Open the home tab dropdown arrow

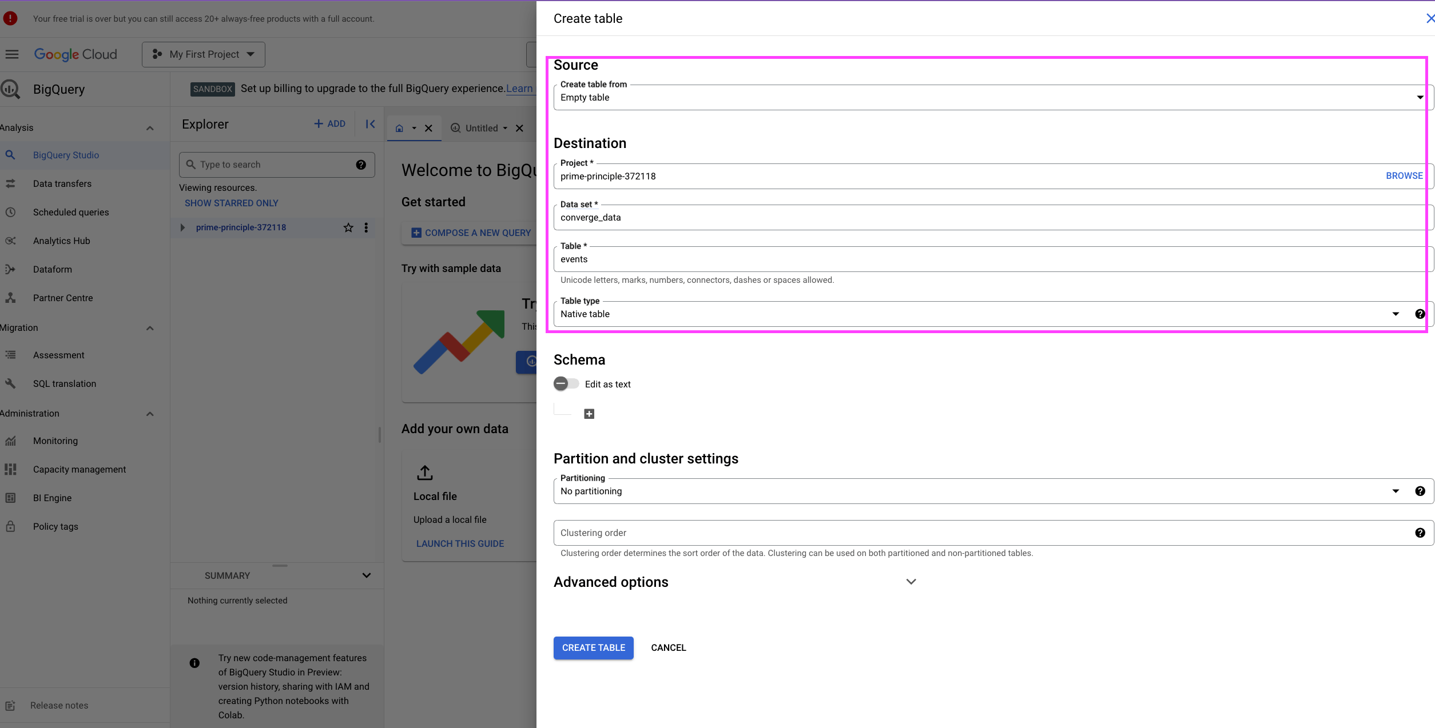tap(414, 128)
